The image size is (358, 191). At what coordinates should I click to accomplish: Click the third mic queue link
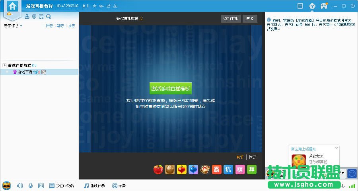[72, 25]
